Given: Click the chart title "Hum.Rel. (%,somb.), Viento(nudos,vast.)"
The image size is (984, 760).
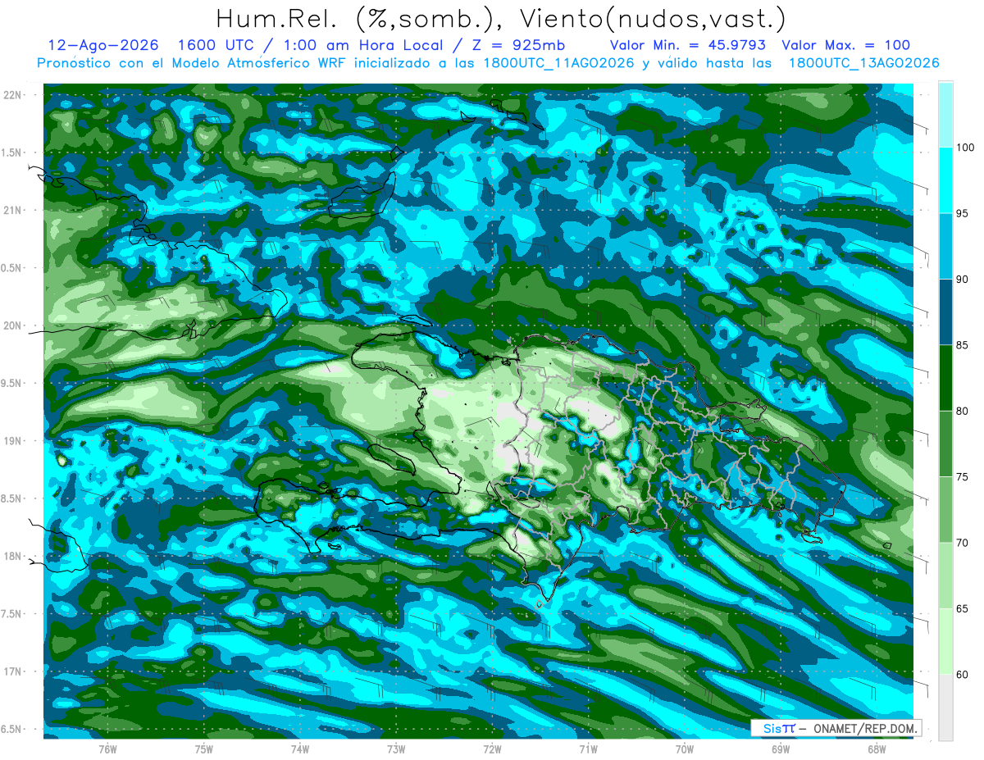Looking at the screenshot, I should click(x=501, y=19).
